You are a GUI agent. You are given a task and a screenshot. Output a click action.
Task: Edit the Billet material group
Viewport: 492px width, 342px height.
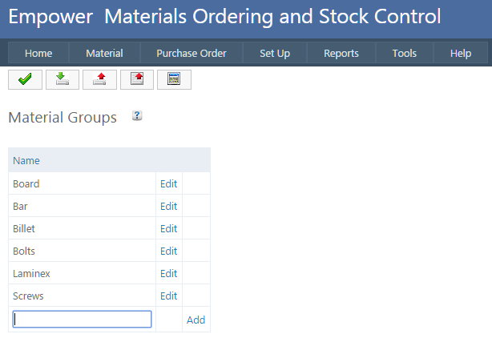pos(168,228)
